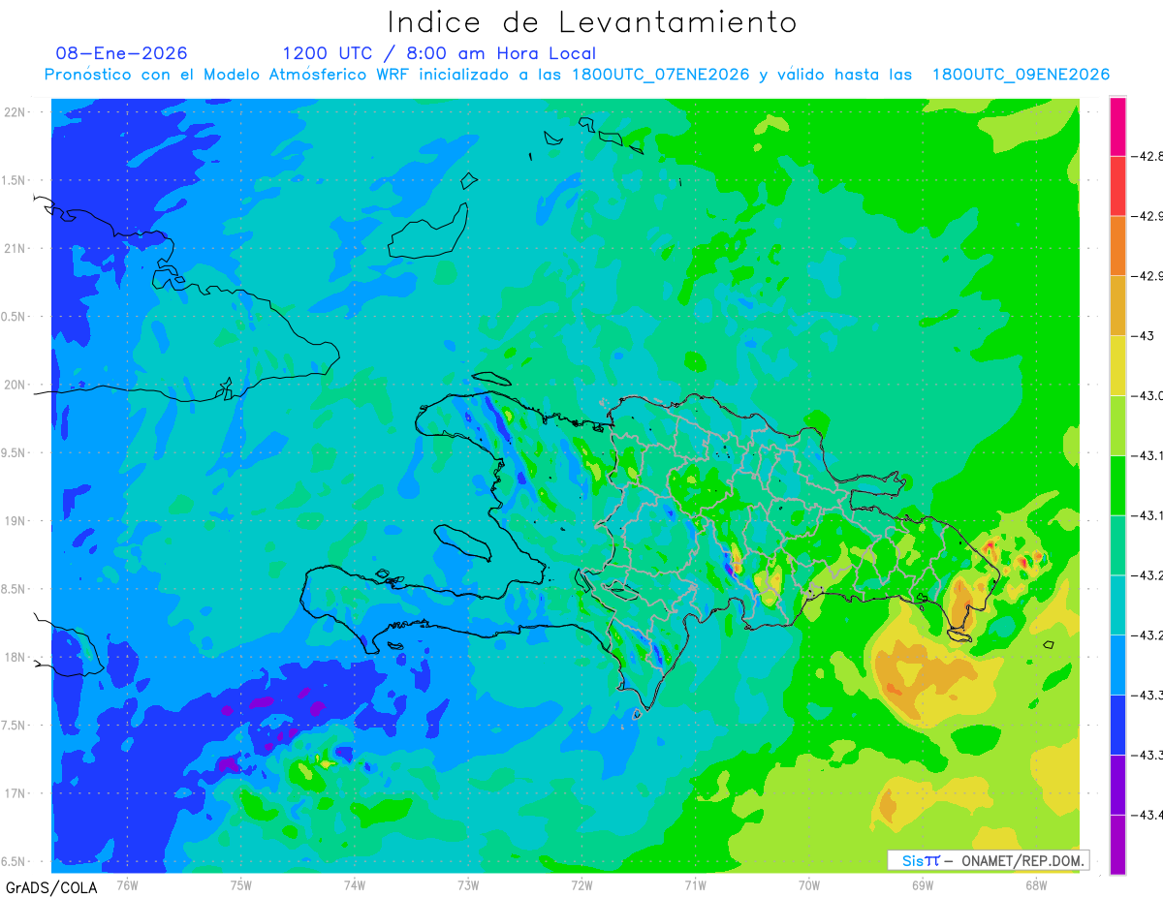Viewport: 1163px width, 898px height.
Task: Click the hot pink legend swatch at the top of the color bar
Action: click(1117, 127)
